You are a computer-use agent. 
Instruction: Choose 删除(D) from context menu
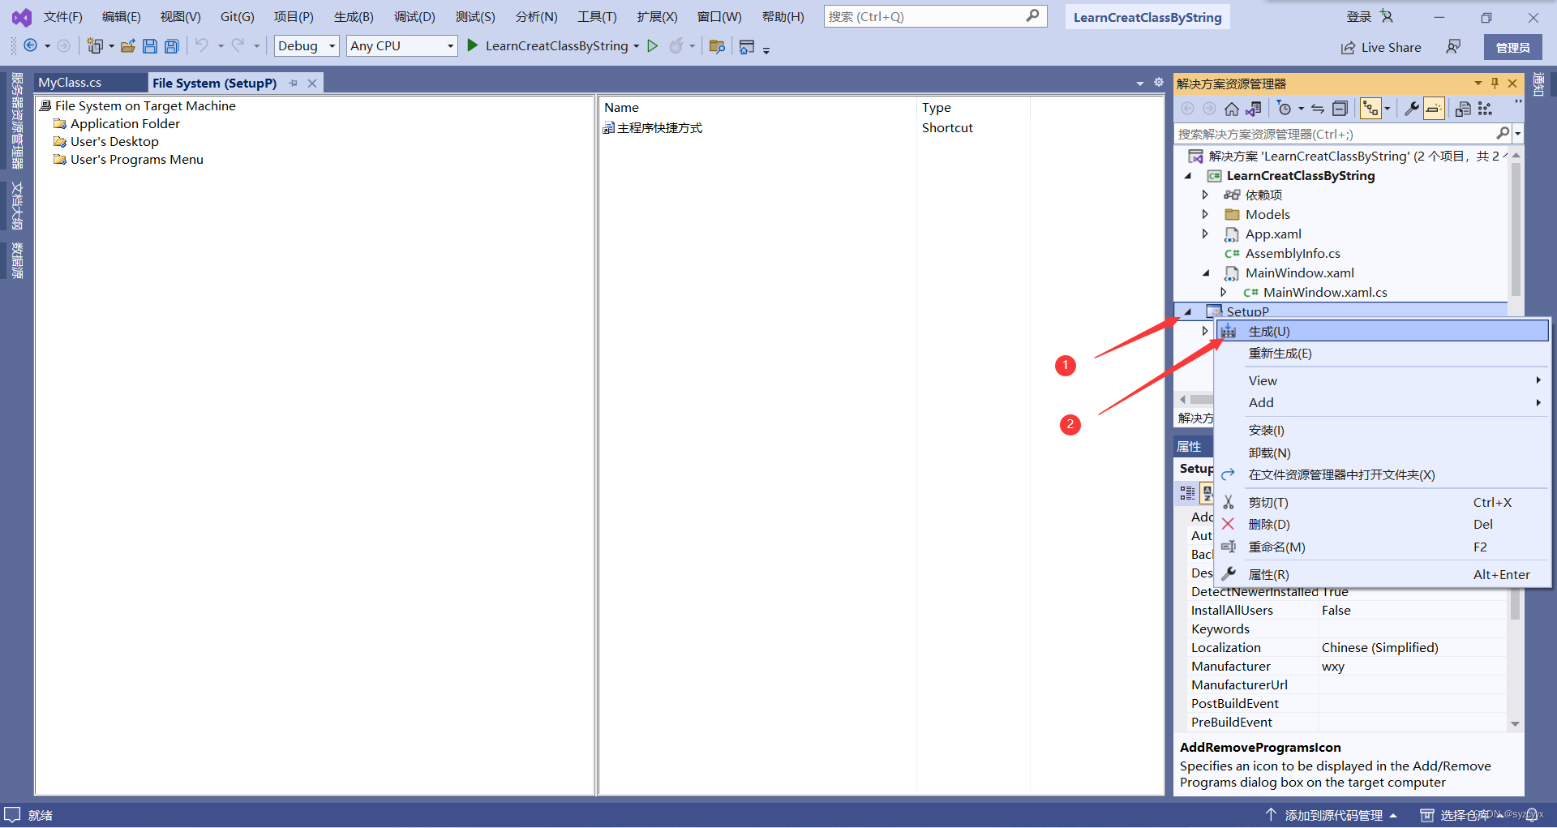click(1382, 525)
